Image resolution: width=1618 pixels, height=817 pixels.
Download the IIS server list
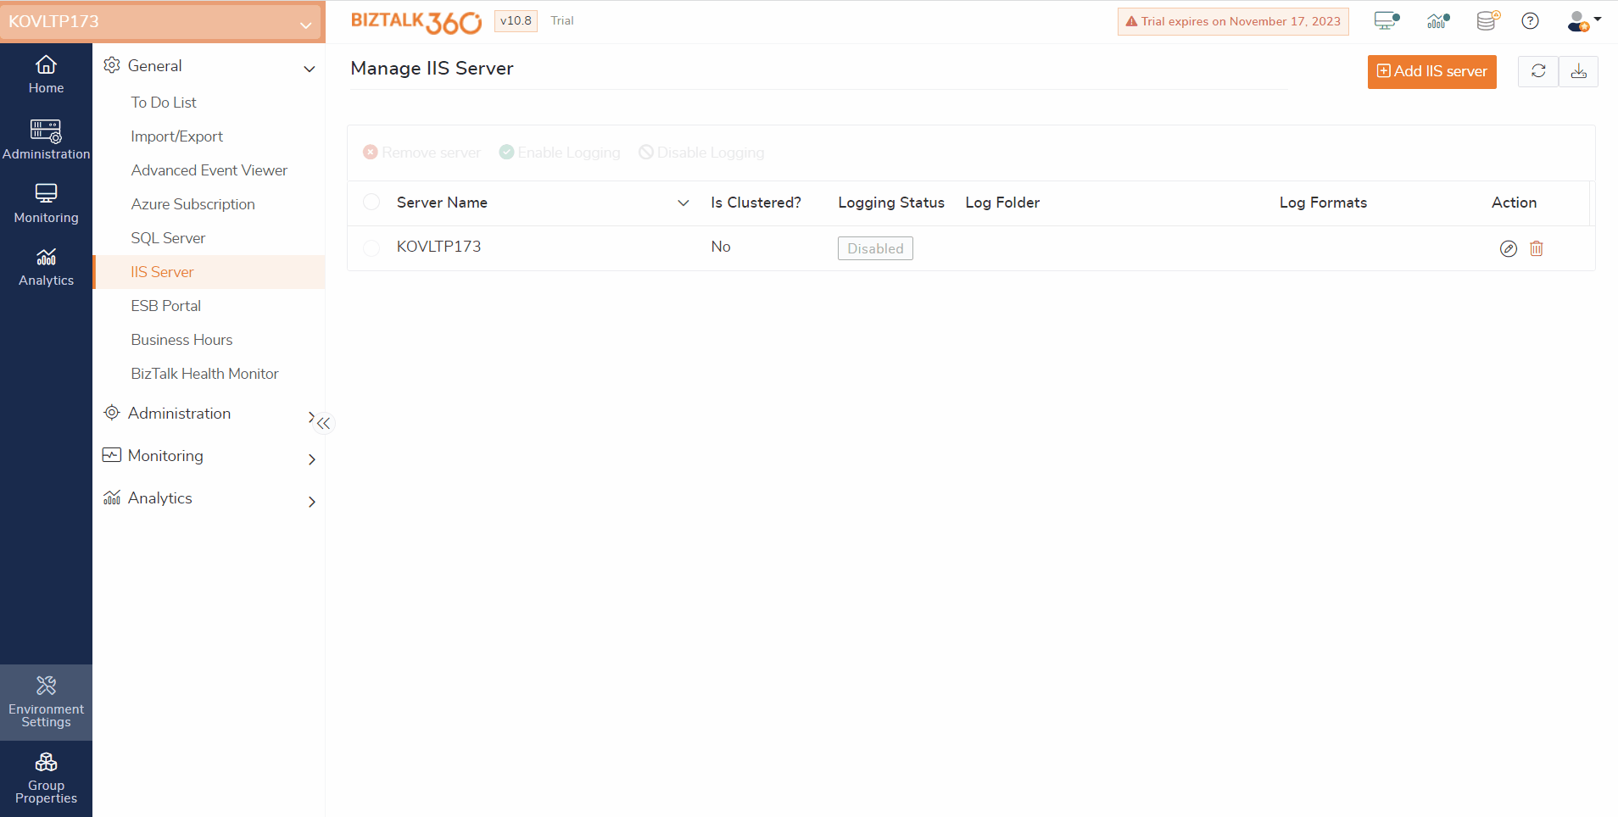pyautogui.click(x=1579, y=71)
